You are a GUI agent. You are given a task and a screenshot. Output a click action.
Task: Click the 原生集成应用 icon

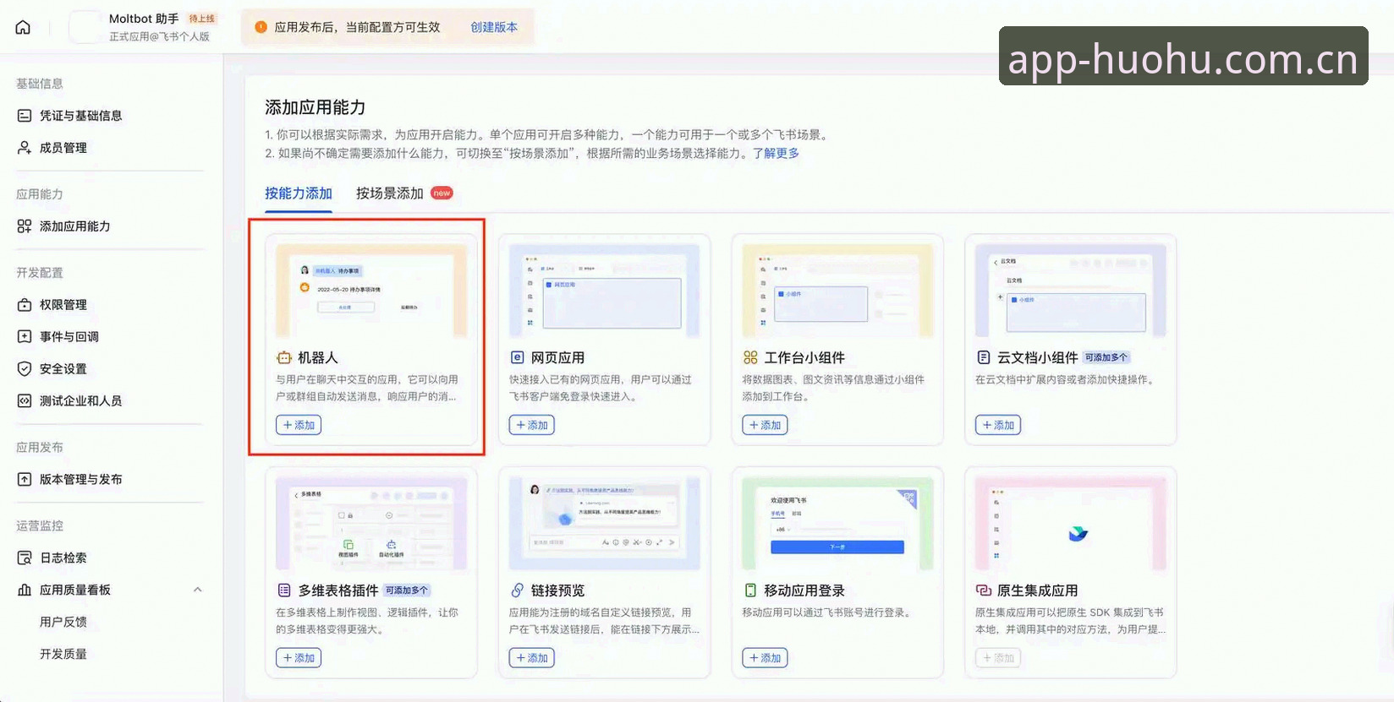pyautogui.click(x=983, y=590)
